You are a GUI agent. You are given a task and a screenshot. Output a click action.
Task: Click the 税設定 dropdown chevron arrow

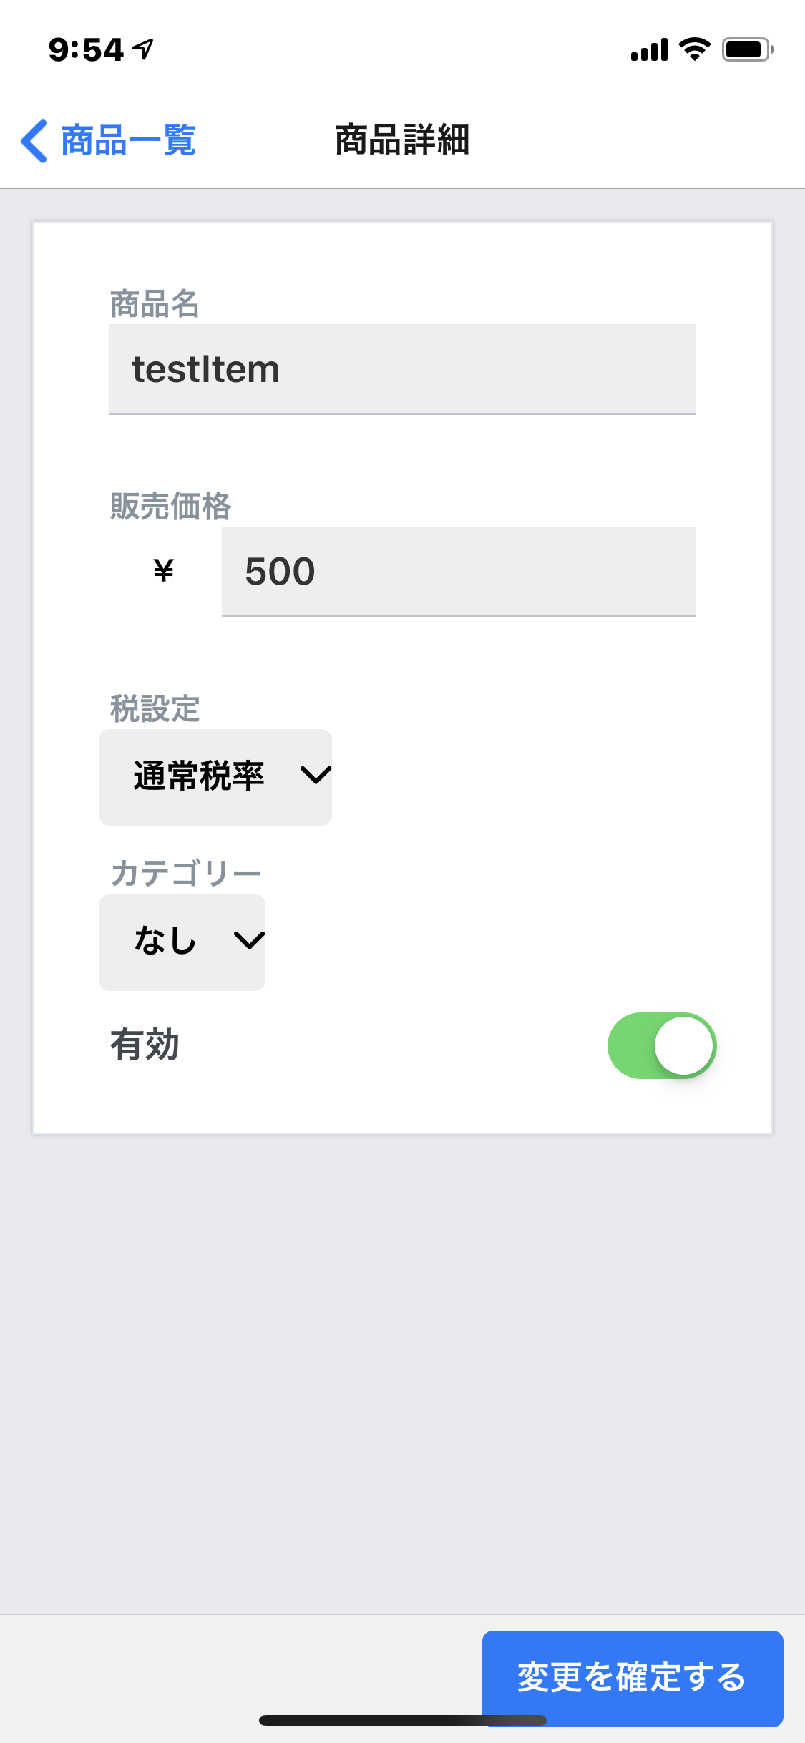316,776
